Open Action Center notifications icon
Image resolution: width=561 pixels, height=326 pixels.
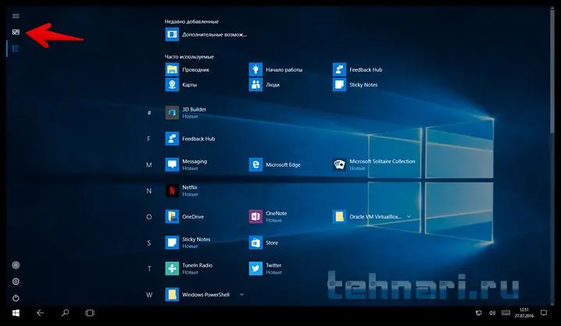544,314
